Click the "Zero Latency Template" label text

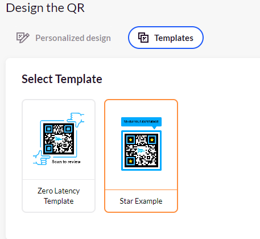coord(59,196)
